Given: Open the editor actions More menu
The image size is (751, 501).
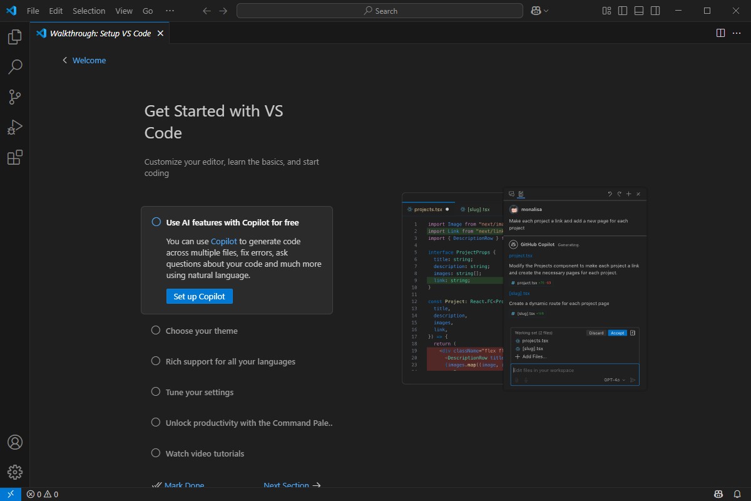Looking at the screenshot, I should 736,33.
